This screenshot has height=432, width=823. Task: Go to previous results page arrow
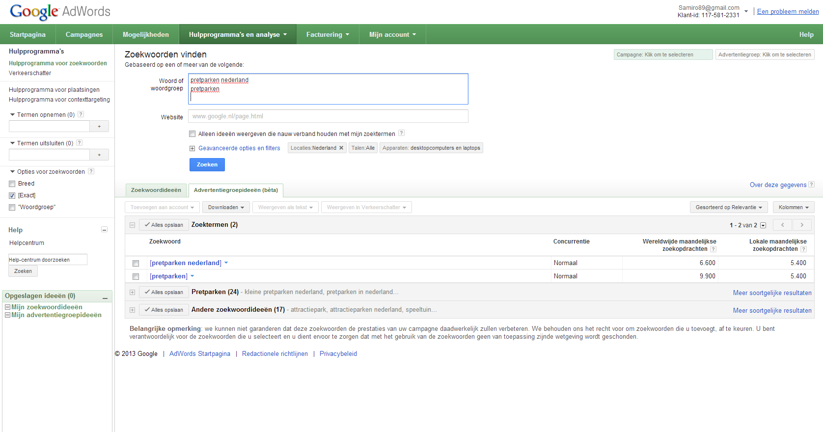click(782, 225)
